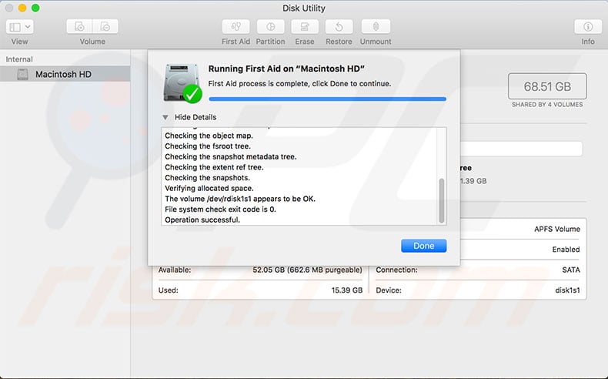
Task: Click the Disk Utility window title
Action: pos(303,8)
